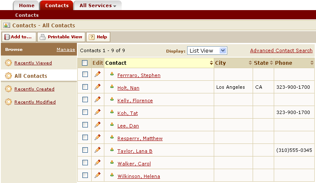This screenshot has width=316, height=183.
Task: Check the box for Ferrraro, Stephen
Action: [85, 74]
